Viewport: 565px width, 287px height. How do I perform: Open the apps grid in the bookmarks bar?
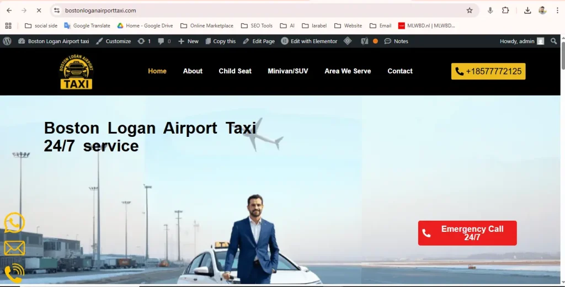pyautogui.click(x=8, y=25)
